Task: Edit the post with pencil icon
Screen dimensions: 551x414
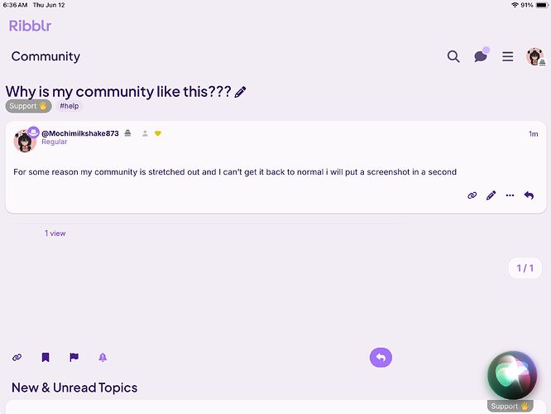Action: [x=491, y=195]
